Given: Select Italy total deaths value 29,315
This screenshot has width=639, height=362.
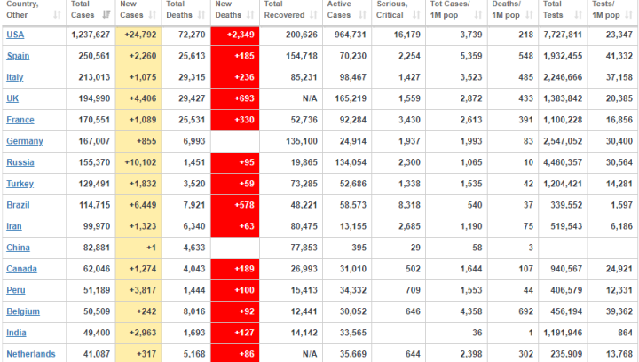Looking at the screenshot, I should pyautogui.click(x=192, y=77).
